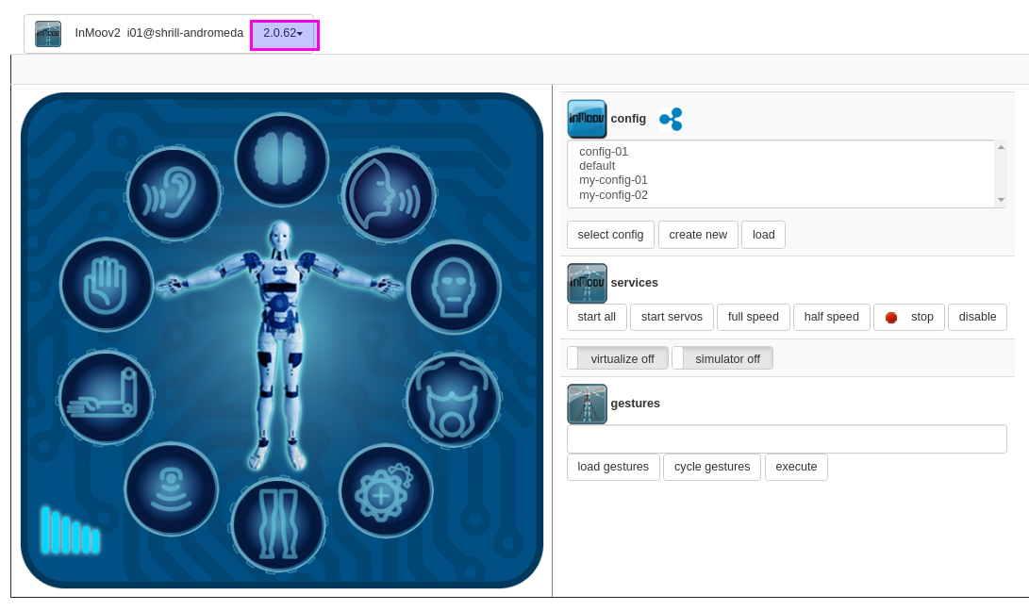The image size is (1029, 611).
Task: Open the torso icon
Action: pyautogui.click(x=454, y=400)
